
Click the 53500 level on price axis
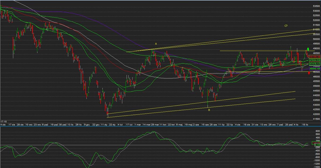tap(316, 6)
